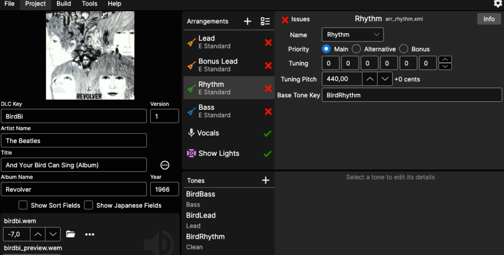The height and width of the screenshot is (255, 504).
Task: Open more options for birdbi.wem audio
Action: (90, 234)
